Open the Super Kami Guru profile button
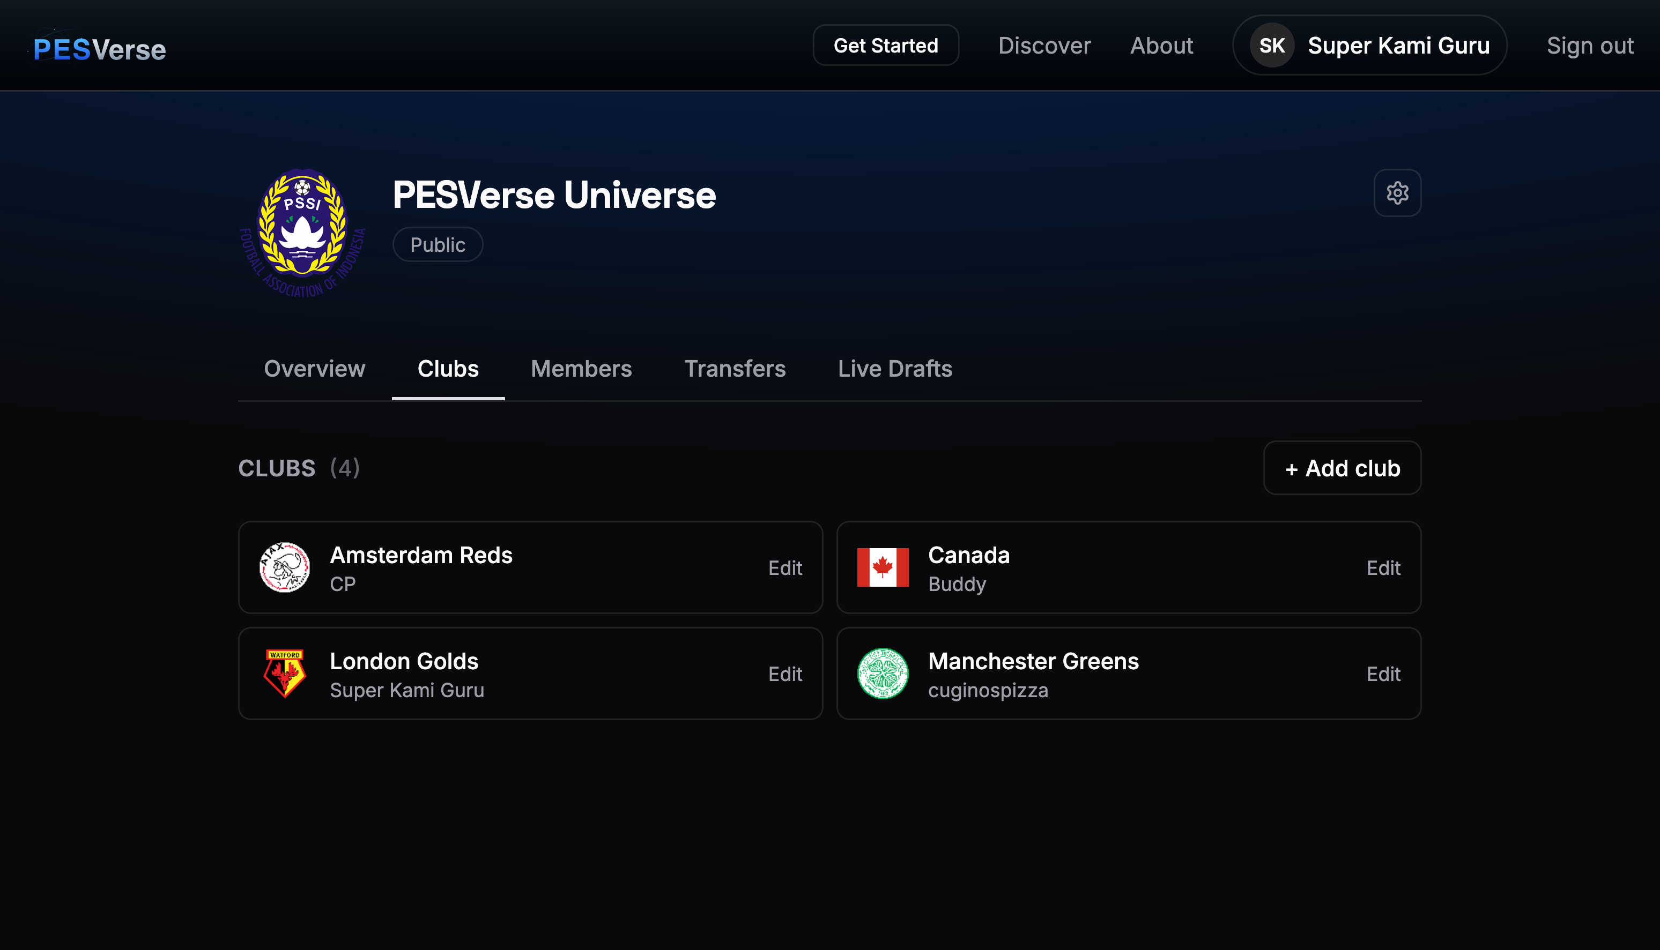Viewport: 1660px width, 950px height. (1369, 45)
